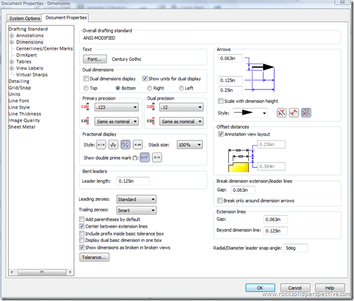The height and width of the screenshot is (301, 354).
Task: Select Left dual dimension position
Action: tap(181, 88)
